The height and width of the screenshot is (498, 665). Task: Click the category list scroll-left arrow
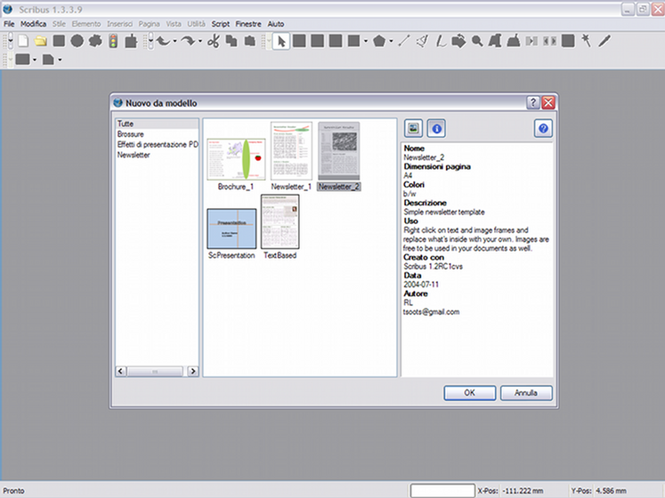point(120,371)
